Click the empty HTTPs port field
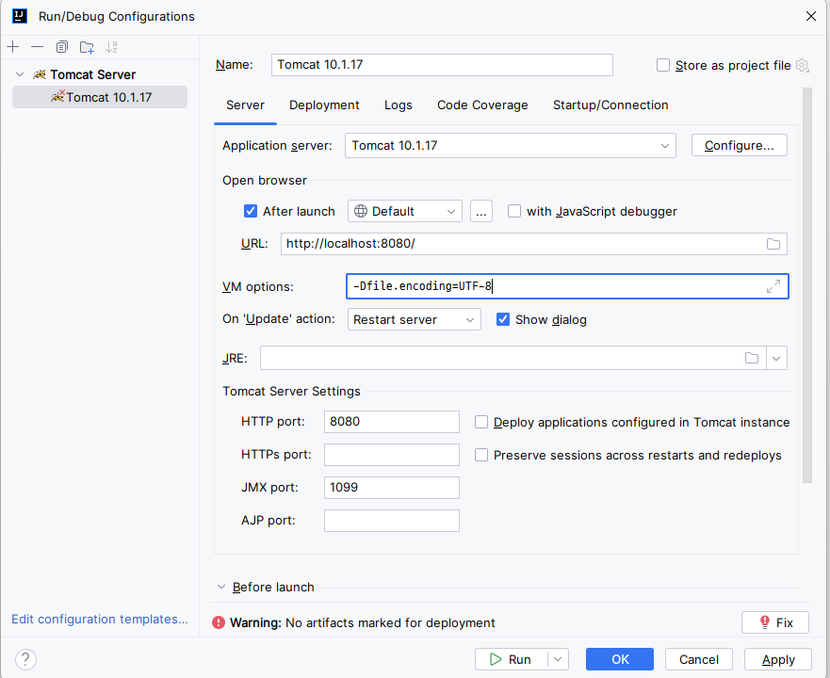 coord(392,455)
